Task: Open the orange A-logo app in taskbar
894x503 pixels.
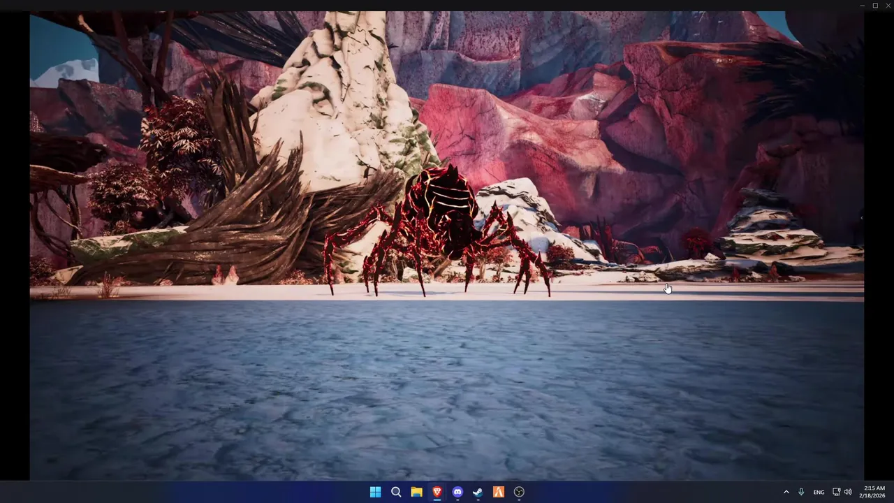Action: coord(499,492)
